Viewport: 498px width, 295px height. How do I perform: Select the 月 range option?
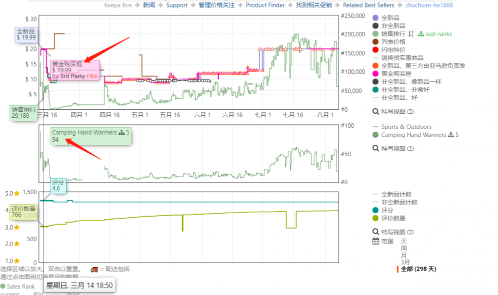coord(403,255)
